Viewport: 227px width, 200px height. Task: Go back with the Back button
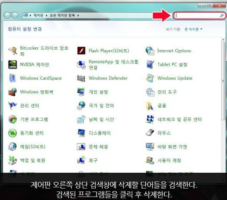coord(7,15)
